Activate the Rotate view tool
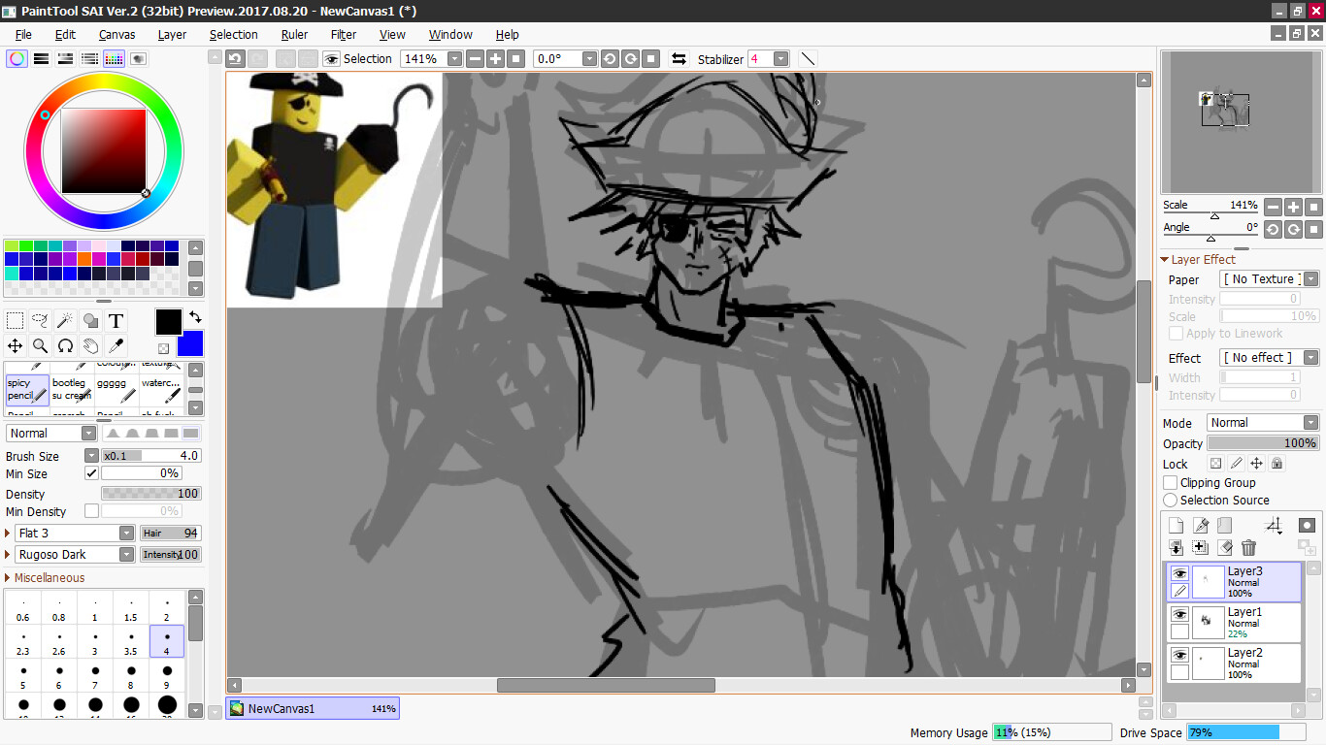 click(65, 345)
